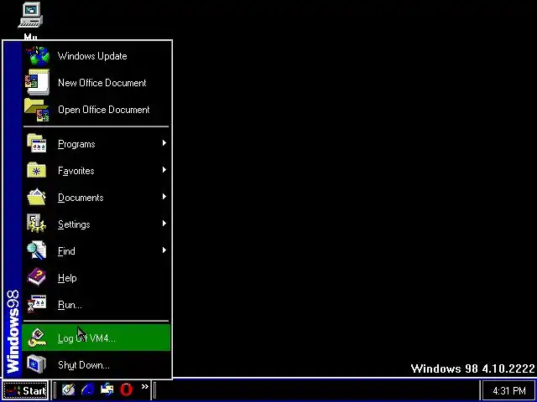Open Outlook Express Quick Launch icon
The height and width of the screenshot is (402, 537).
tap(107, 389)
